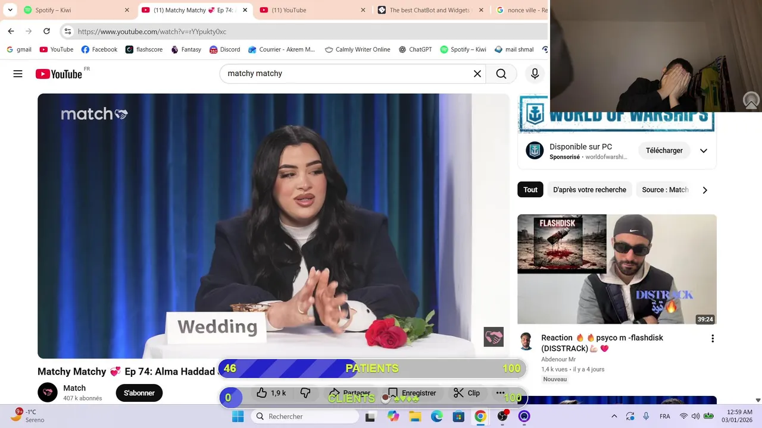Viewport: 762px width, 428px height.
Task: Click the YouTube logo to go home
Action: (58, 74)
